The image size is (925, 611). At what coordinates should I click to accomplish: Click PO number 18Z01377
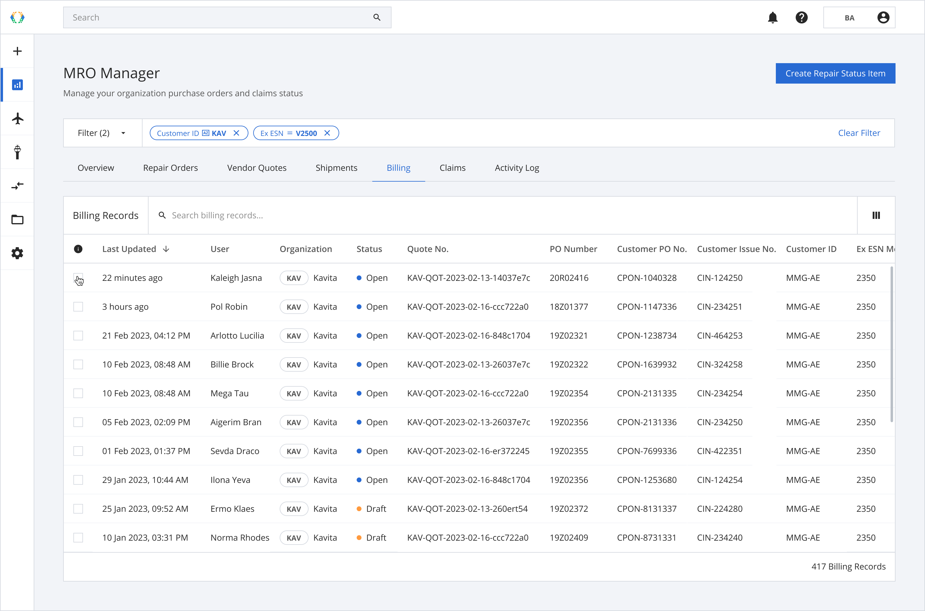pyautogui.click(x=568, y=307)
